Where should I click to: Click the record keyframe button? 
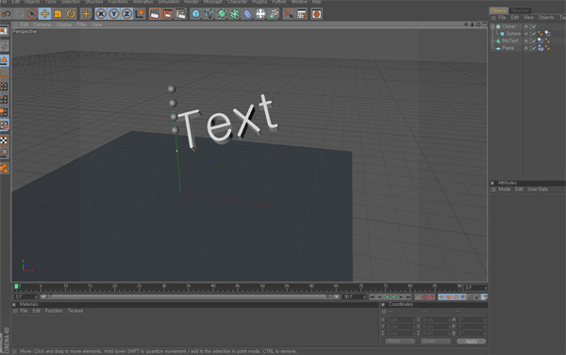[x=418, y=297]
